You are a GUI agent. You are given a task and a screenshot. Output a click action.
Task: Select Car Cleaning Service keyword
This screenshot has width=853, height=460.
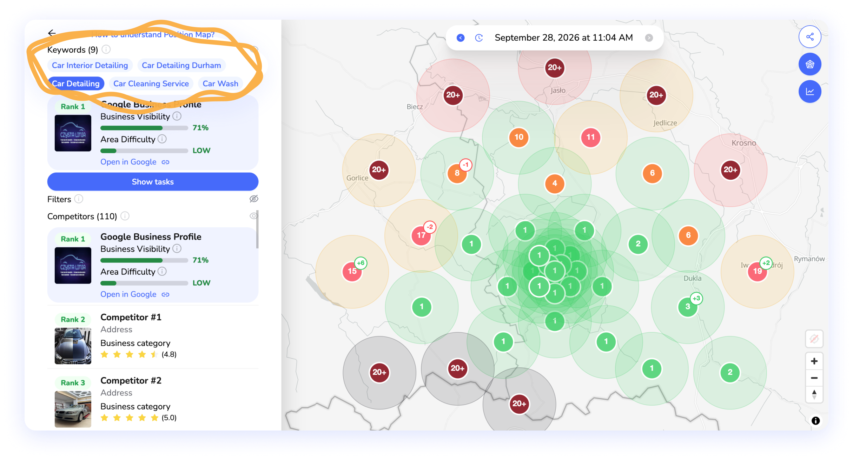point(151,84)
